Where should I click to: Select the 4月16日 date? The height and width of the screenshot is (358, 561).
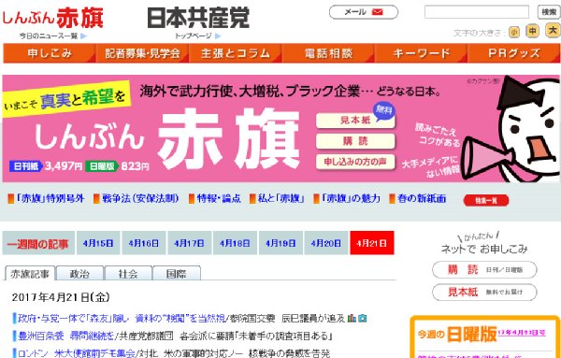click(x=143, y=243)
